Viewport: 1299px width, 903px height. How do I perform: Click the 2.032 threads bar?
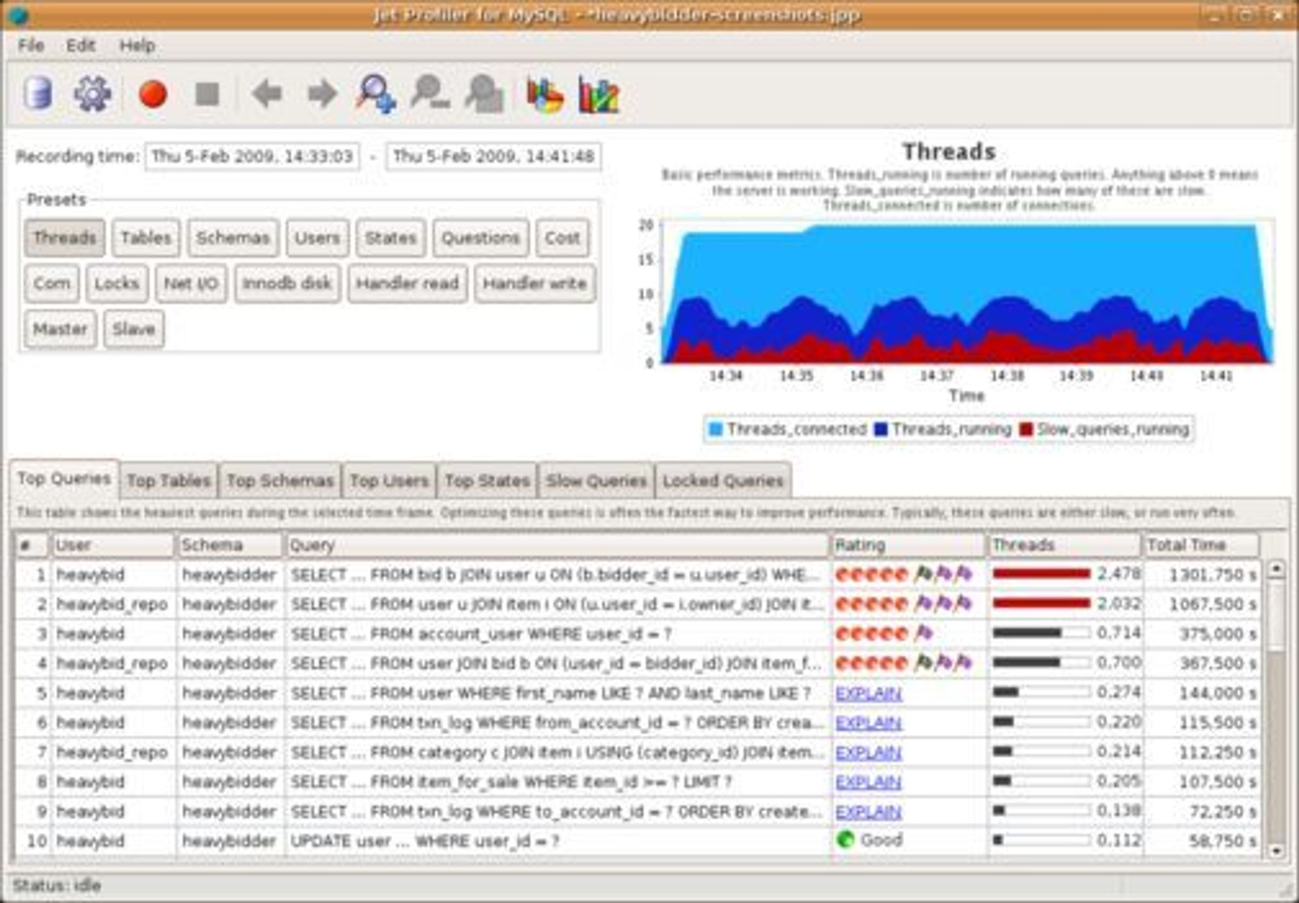(1041, 604)
